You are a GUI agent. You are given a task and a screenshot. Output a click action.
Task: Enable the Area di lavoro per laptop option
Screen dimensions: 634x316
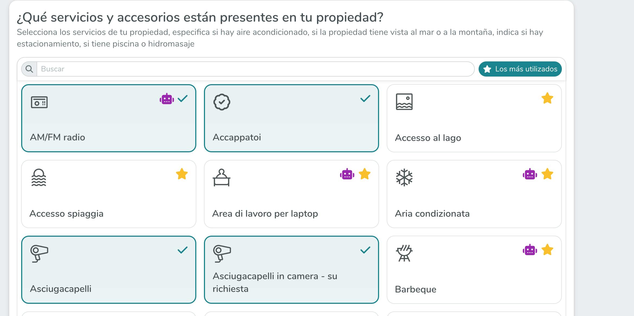(x=291, y=194)
